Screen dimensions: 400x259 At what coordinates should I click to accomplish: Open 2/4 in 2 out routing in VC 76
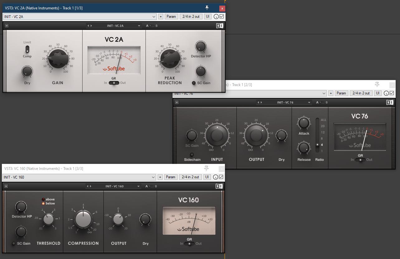tap(361, 93)
